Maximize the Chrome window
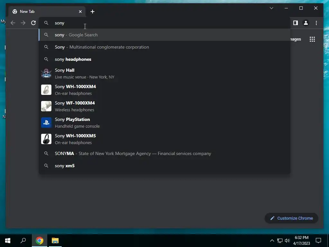 coord(301,8)
